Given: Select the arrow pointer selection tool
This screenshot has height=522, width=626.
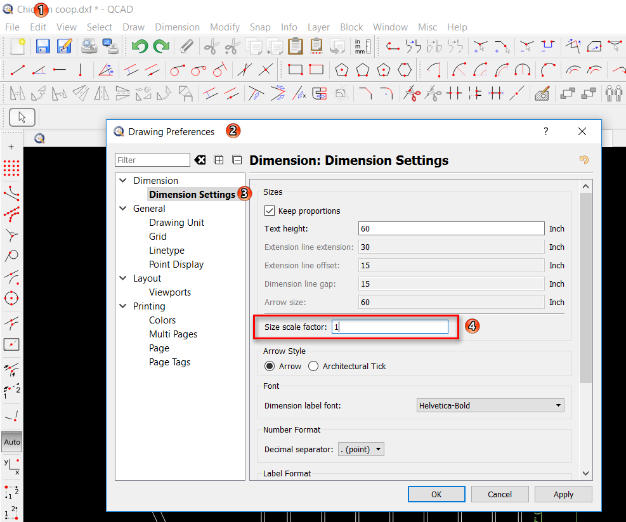Looking at the screenshot, I should pos(22,117).
